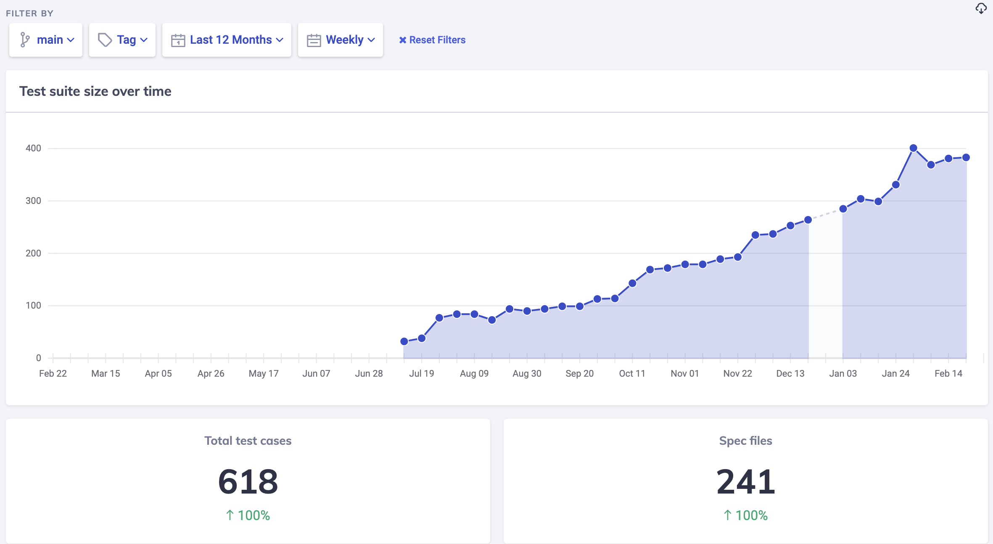Click the tag icon in Tag filter
This screenshot has height=544, width=993.
[x=105, y=40]
